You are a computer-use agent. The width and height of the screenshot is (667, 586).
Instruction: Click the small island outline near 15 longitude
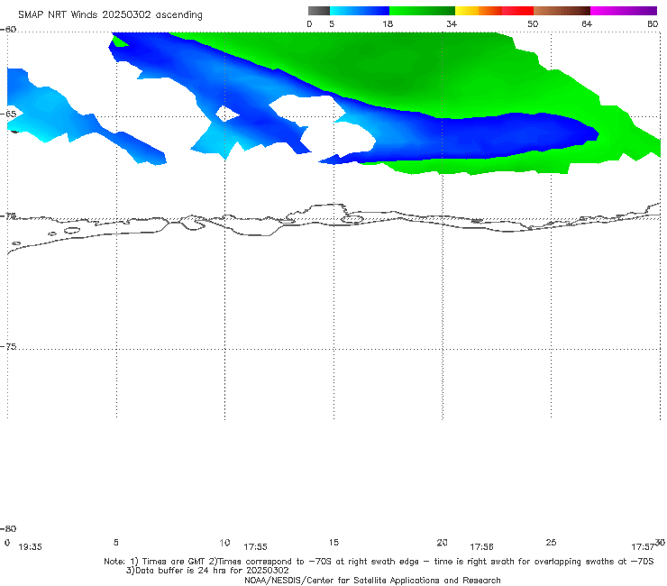tap(352, 220)
